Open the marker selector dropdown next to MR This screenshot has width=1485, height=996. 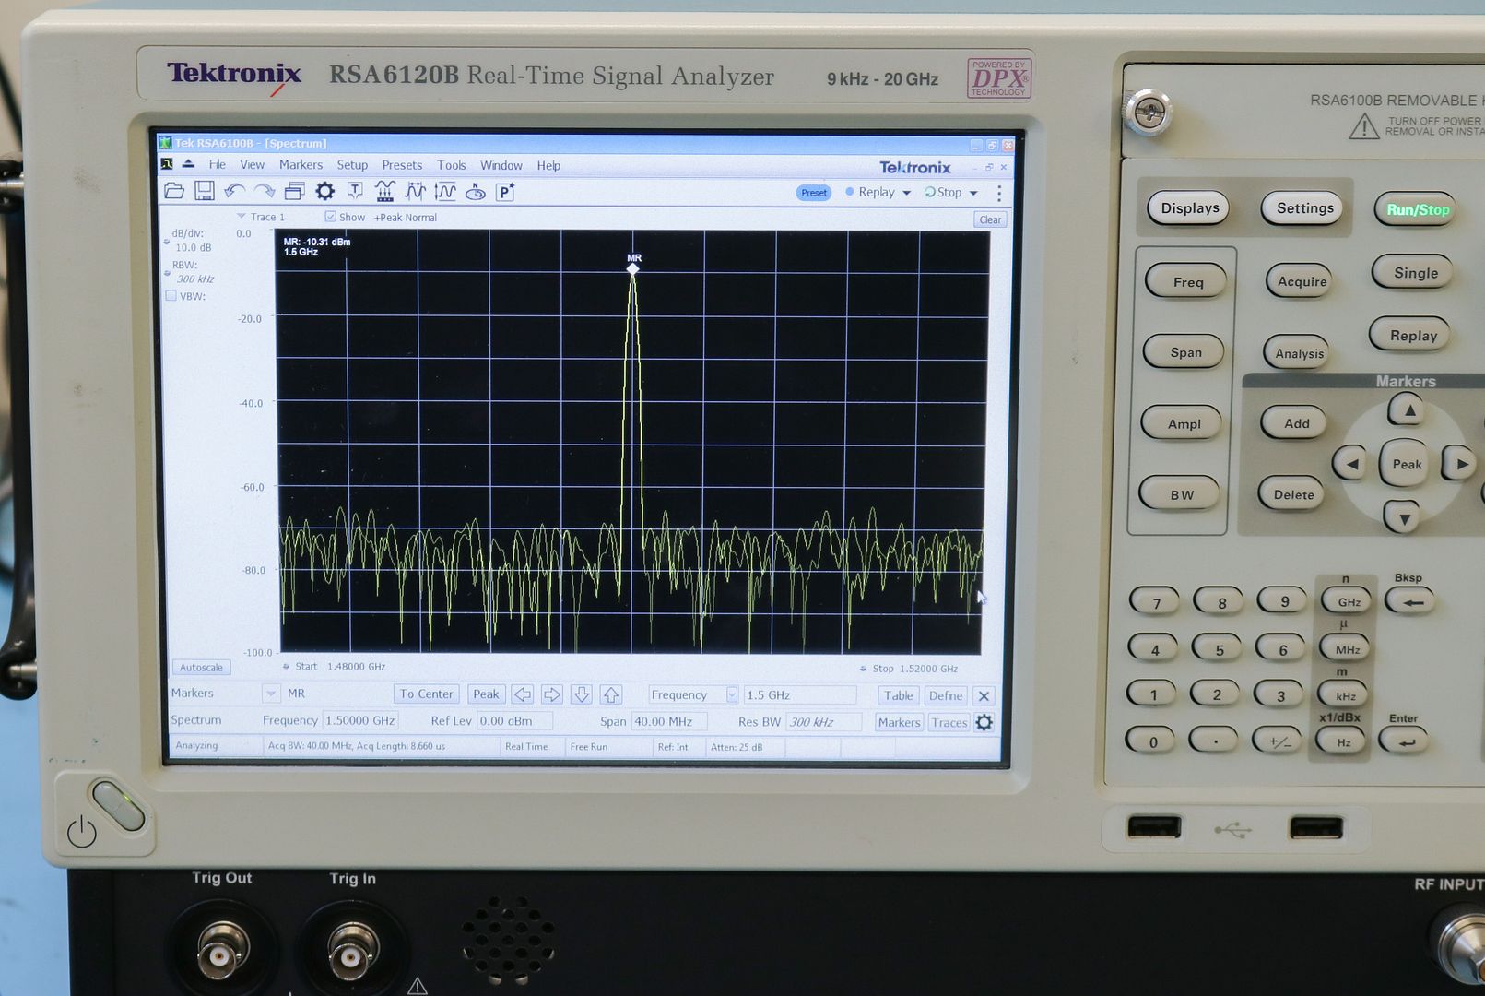point(271,694)
